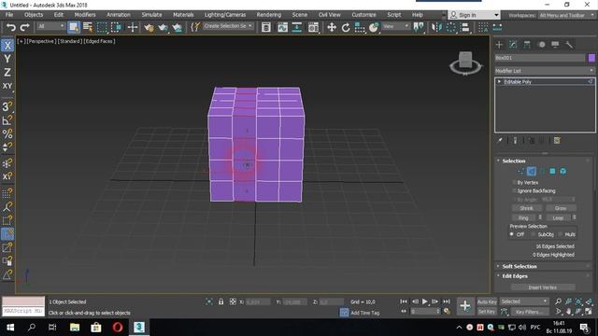
Task: Enable By Vertex checkbox
Action: click(x=514, y=183)
